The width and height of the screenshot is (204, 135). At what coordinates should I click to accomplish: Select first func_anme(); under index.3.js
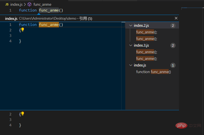[x=147, y=52]
